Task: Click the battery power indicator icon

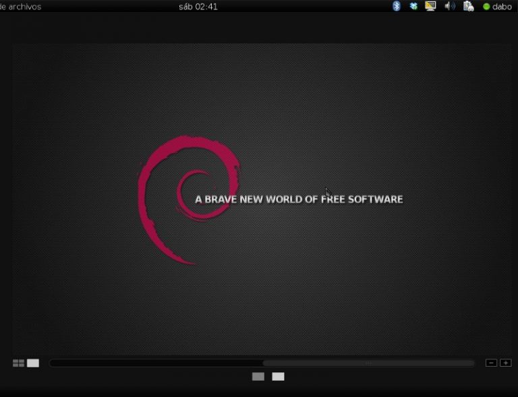Action: coord(469,6)
